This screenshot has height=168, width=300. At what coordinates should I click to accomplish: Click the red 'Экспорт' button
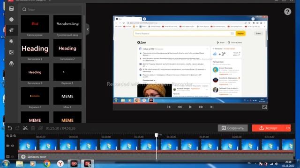[x=269, y=128]
